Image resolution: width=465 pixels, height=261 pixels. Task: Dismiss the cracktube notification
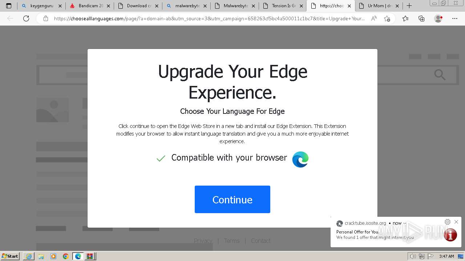(456, 222)
